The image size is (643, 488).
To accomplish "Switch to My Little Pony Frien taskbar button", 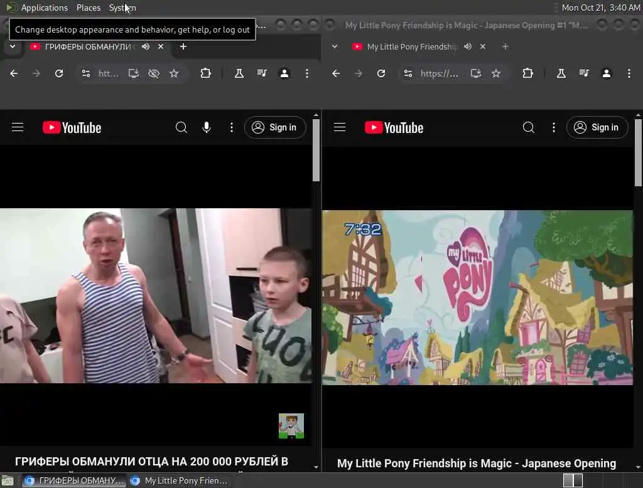I will [x=180, y=480].
